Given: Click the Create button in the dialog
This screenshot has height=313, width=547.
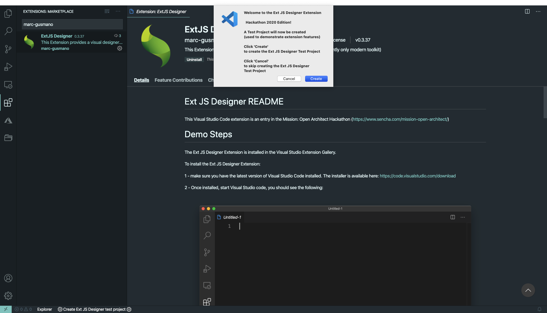Looking at the screenshot, I should click(x=316, y=79).
